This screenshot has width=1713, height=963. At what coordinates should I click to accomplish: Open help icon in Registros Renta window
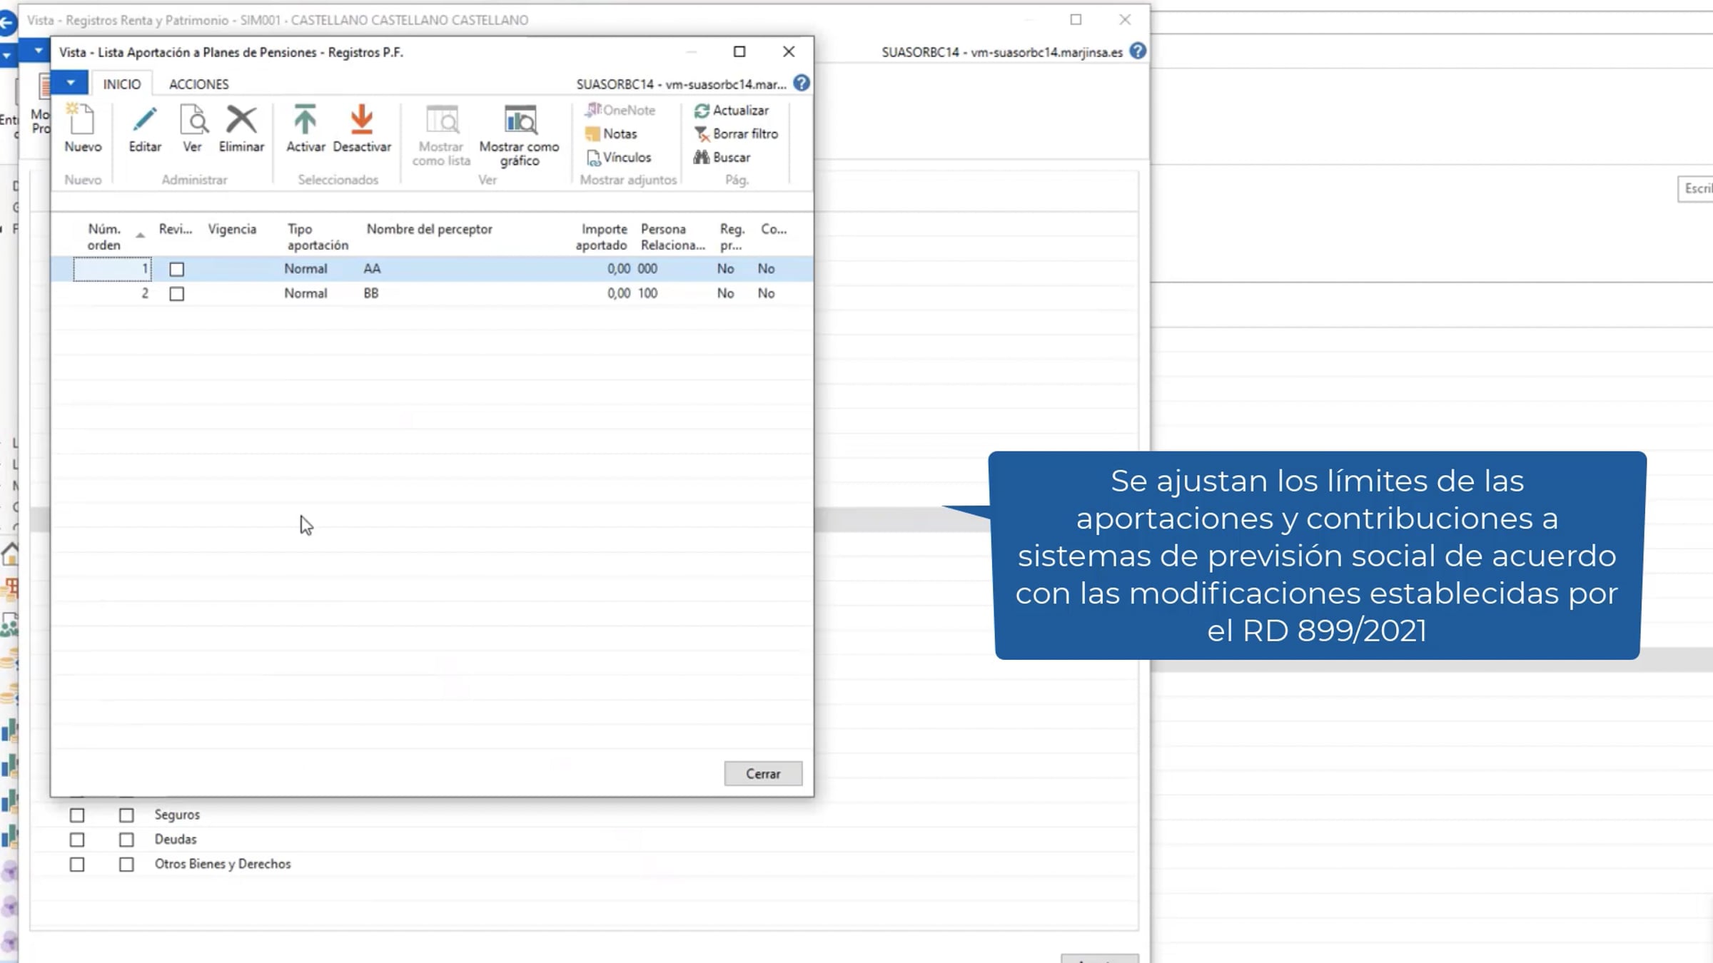click(1138, 51)
